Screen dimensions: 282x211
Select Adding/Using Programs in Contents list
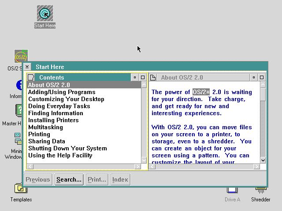point(61,92)
